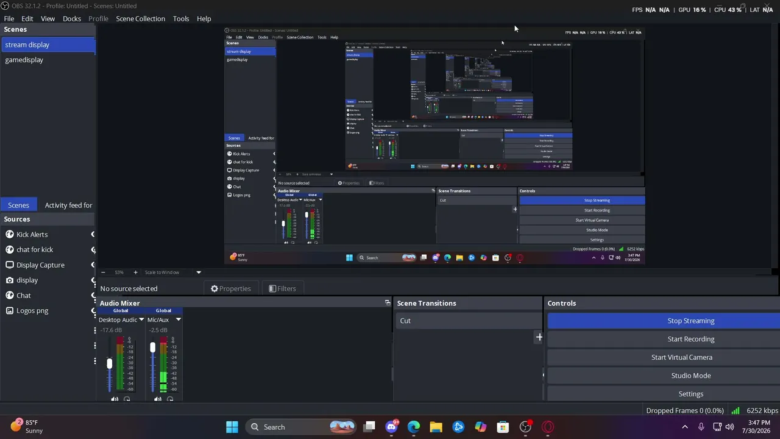Add a scene transition with the plus icon
This screenshot has height=439, width=780.
pos(539,337)
